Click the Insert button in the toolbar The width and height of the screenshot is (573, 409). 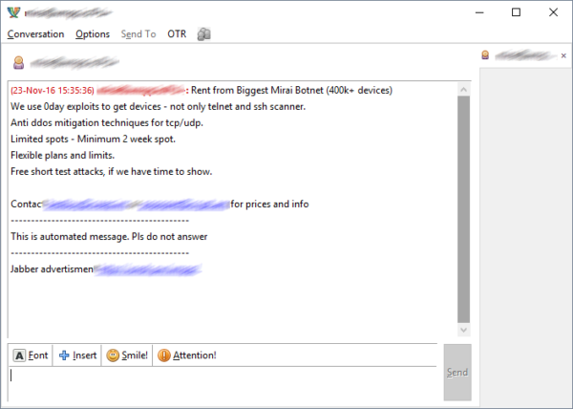tap(77, 355)
